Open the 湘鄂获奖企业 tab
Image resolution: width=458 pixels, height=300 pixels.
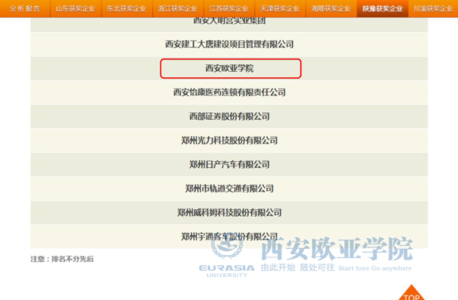331,8
